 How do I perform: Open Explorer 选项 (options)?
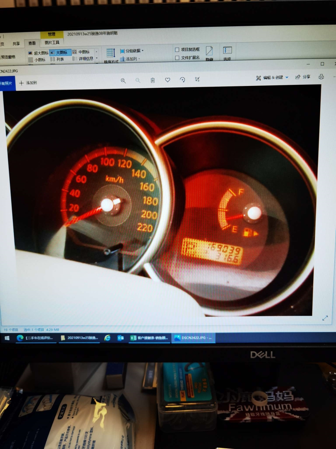(227, 53)
